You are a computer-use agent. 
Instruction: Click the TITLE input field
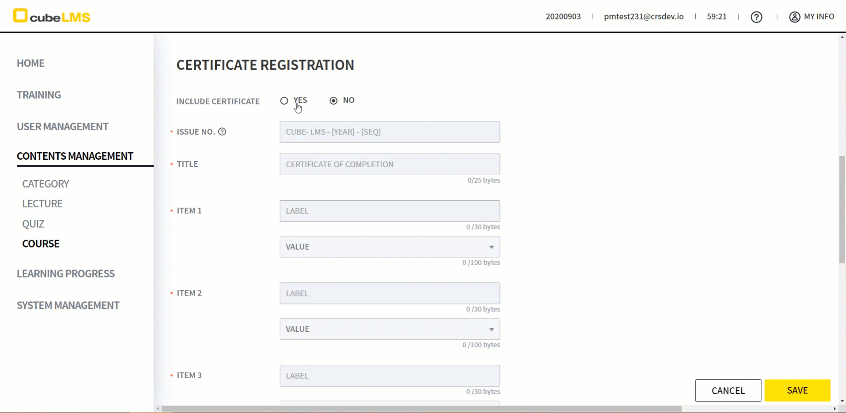pos(389,164)
